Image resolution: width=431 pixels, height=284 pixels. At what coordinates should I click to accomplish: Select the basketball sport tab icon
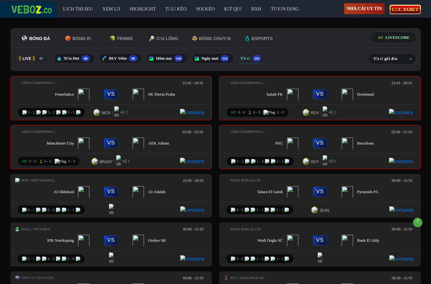click(x=68, y=38)
